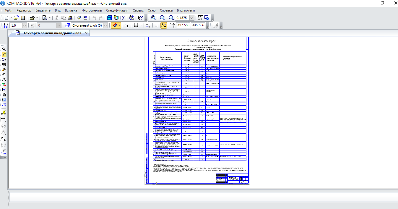Screen dimensions: 398x209
Task: Open the variables f(x) icon
Action: (x=123, y=18)
